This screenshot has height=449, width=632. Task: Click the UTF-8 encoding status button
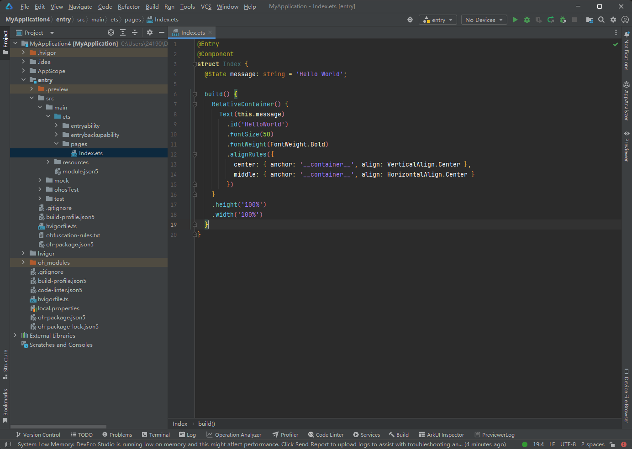coord(568,444)
